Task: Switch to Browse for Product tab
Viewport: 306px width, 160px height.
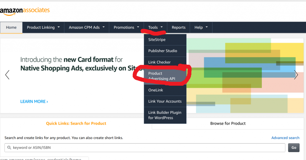Action: tap(228, 123)
